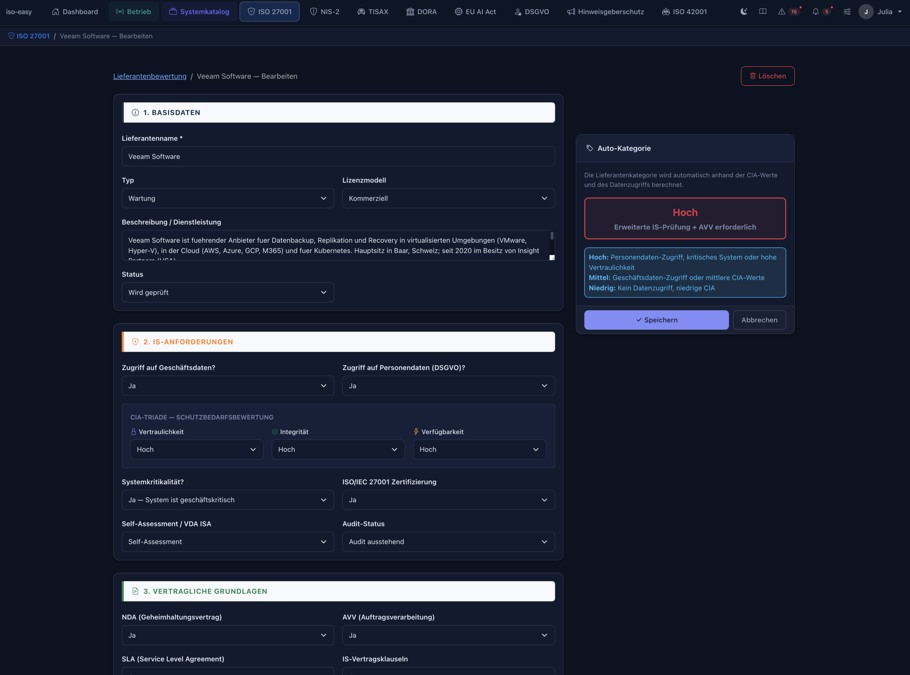910x675 pixels.
Task: Toggle dark mode with the moon icon
Action: (743, 11)
